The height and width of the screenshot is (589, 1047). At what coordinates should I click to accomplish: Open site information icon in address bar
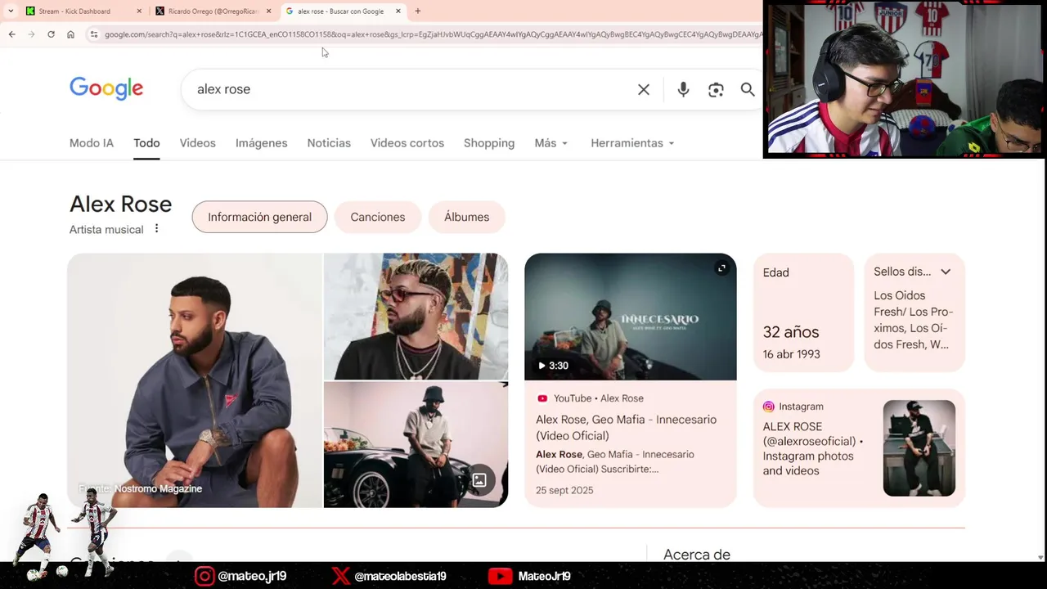[x=94, y=34]
